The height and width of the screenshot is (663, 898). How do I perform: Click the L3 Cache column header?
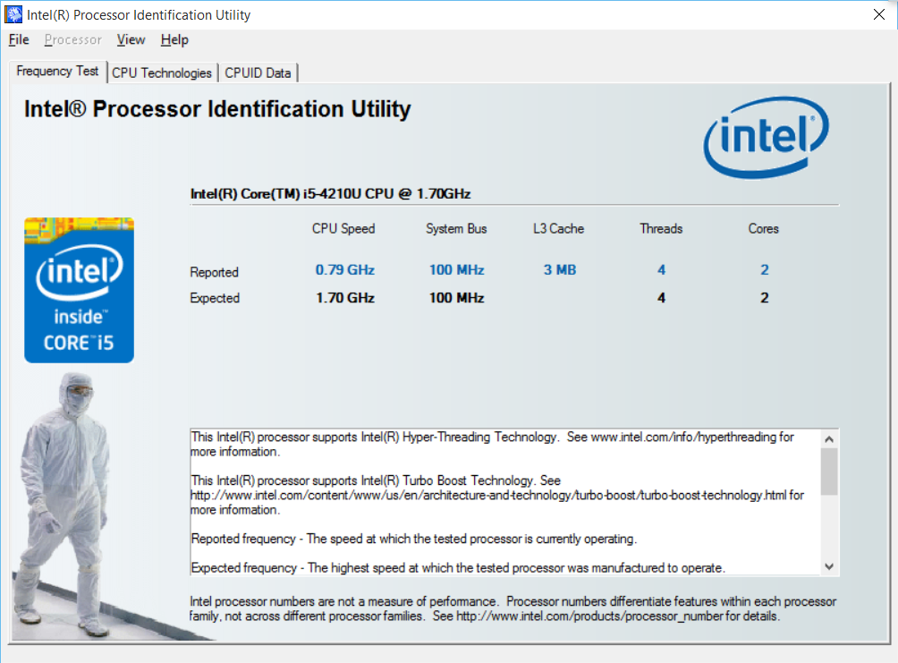[x=558, y=229]
